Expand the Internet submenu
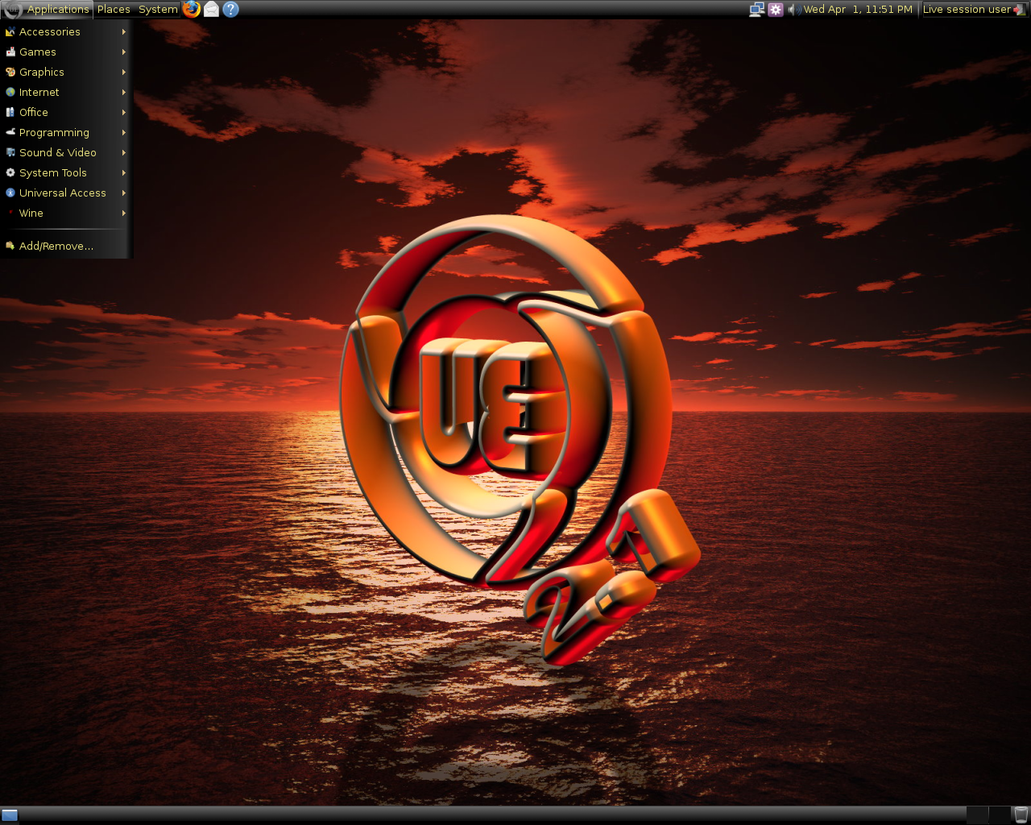 66,92
